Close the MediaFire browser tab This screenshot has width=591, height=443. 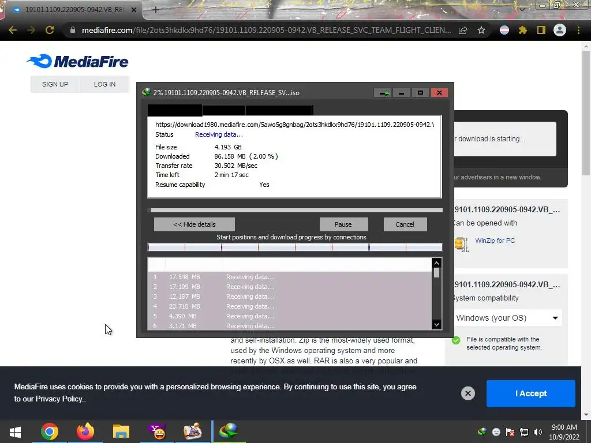[x=134, y=10]
